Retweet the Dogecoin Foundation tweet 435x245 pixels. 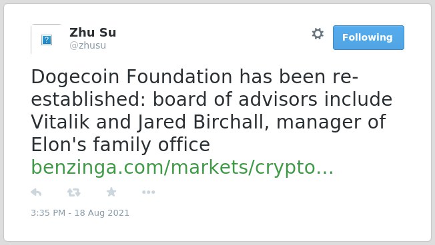pos(74,192)
